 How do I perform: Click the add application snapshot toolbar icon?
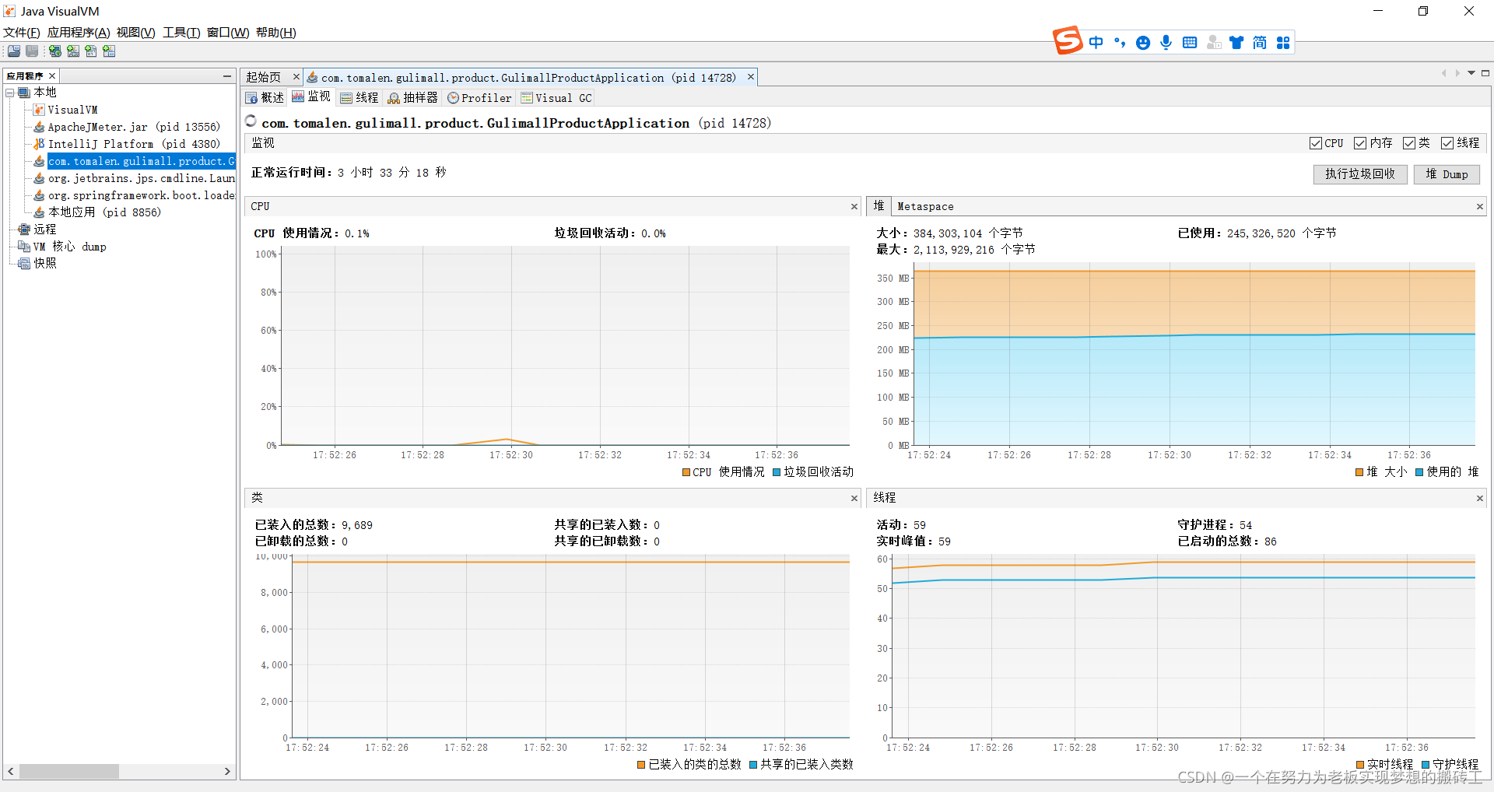[x=109, y=51]
